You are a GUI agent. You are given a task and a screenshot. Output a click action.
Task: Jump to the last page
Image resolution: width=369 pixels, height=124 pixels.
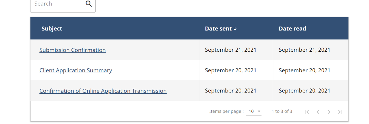point(340,112)
